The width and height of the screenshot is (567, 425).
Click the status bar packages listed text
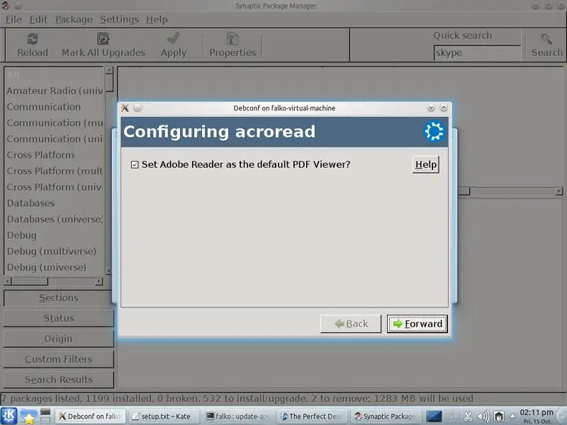[x=237, y=399]
